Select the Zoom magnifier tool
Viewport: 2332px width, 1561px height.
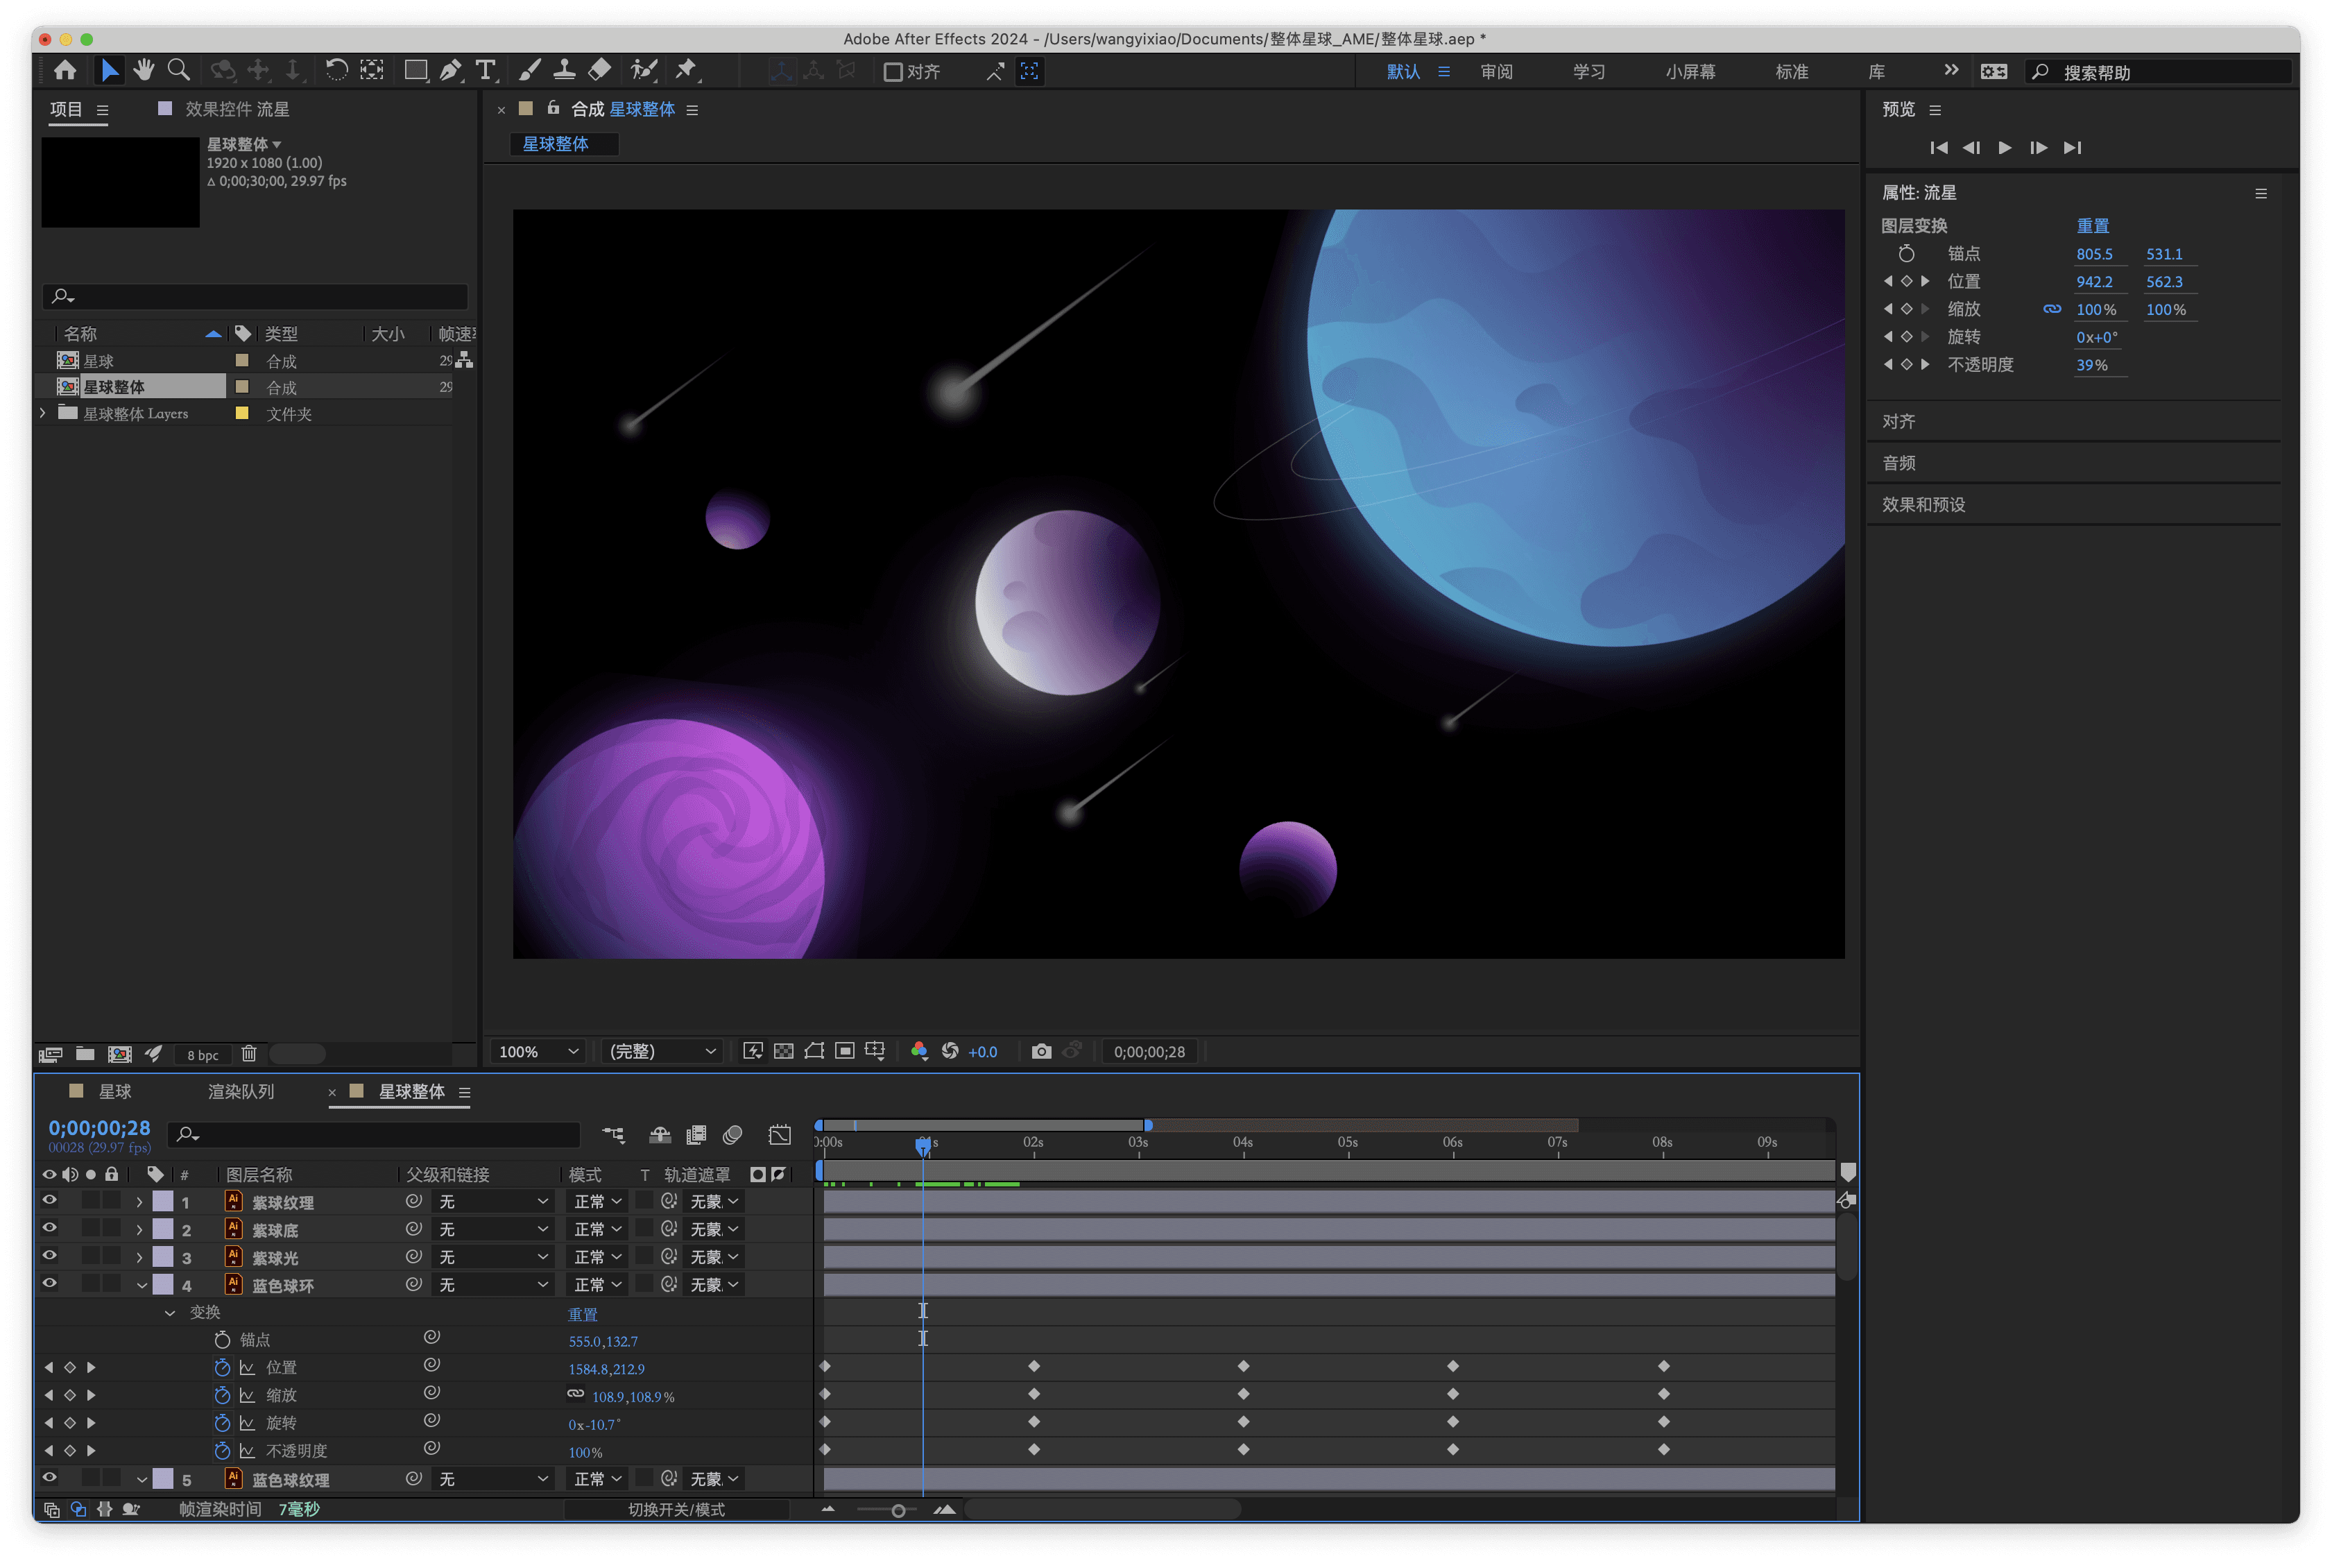coord(179,71)
